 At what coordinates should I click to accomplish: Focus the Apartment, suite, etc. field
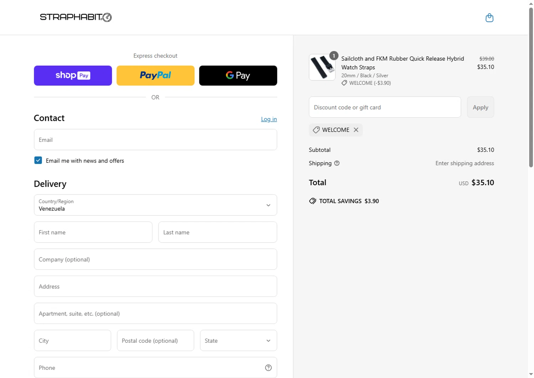156,313
